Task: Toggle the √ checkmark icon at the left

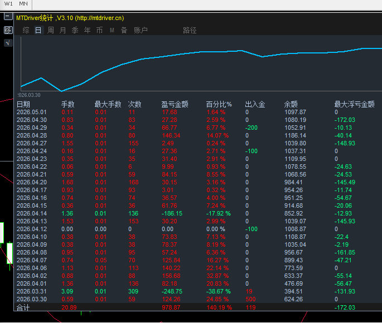Action: [x=8, y=43]
